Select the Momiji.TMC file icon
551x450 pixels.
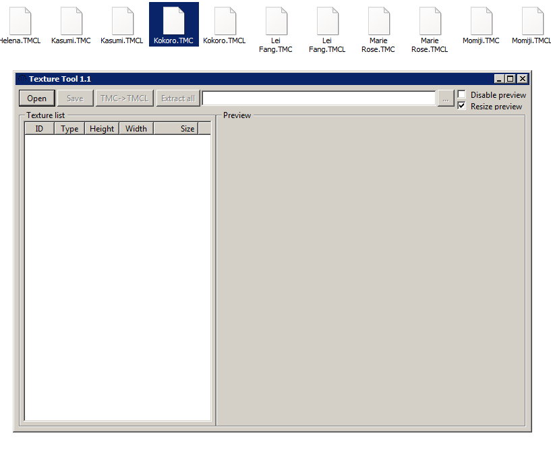tap(481, 22)
